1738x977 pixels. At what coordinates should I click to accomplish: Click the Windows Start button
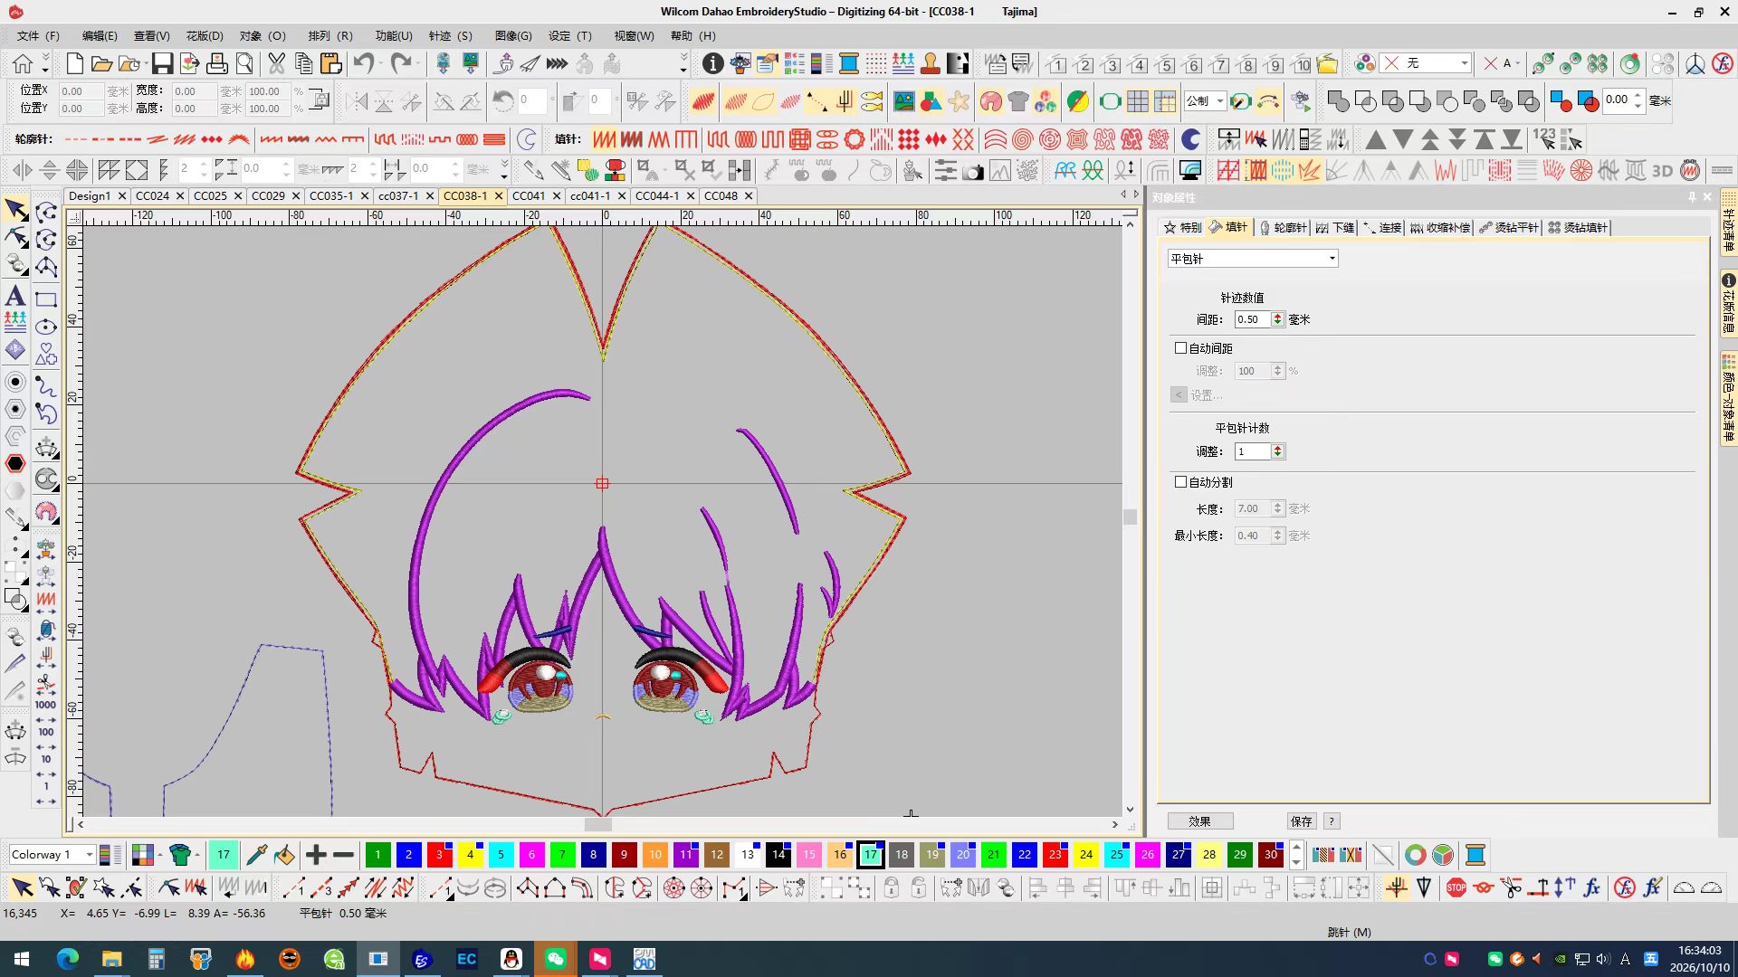pyautogui.click(x=22, y=959)
